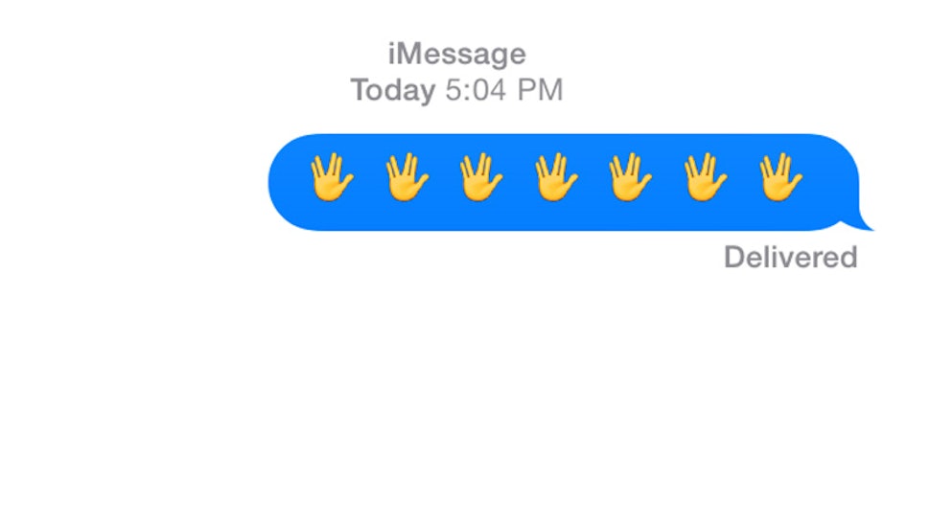The image size is (930, 523).
Task: Tap the first Vulcan salute emoji
Action: point(332,177)
